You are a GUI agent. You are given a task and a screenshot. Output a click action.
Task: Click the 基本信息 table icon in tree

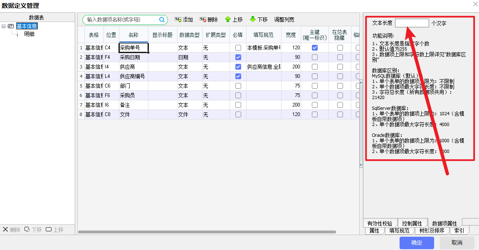pyautogui.click(x=11, y=26)
